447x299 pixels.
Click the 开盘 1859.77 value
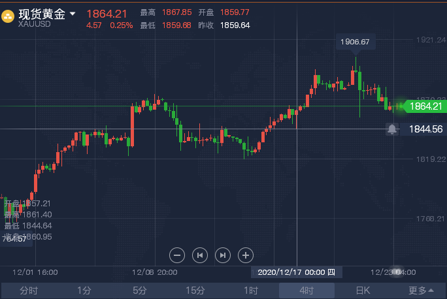click(235, 12)
